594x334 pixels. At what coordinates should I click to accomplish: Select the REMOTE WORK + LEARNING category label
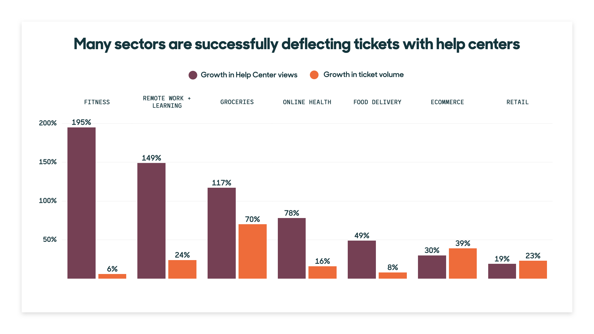tap(167, 102)
